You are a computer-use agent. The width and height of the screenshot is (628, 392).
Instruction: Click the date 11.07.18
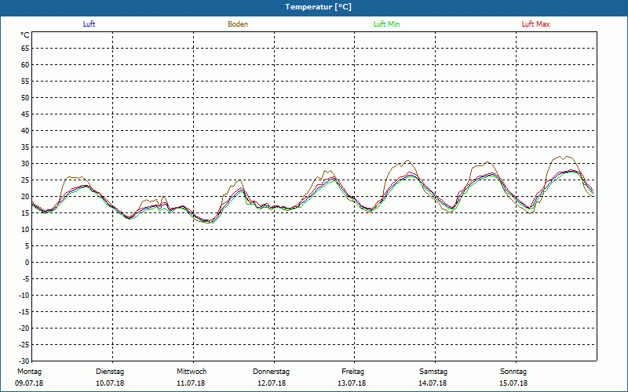coord(191,383)
